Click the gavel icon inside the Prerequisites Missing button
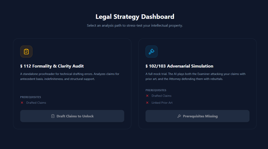 179,116
